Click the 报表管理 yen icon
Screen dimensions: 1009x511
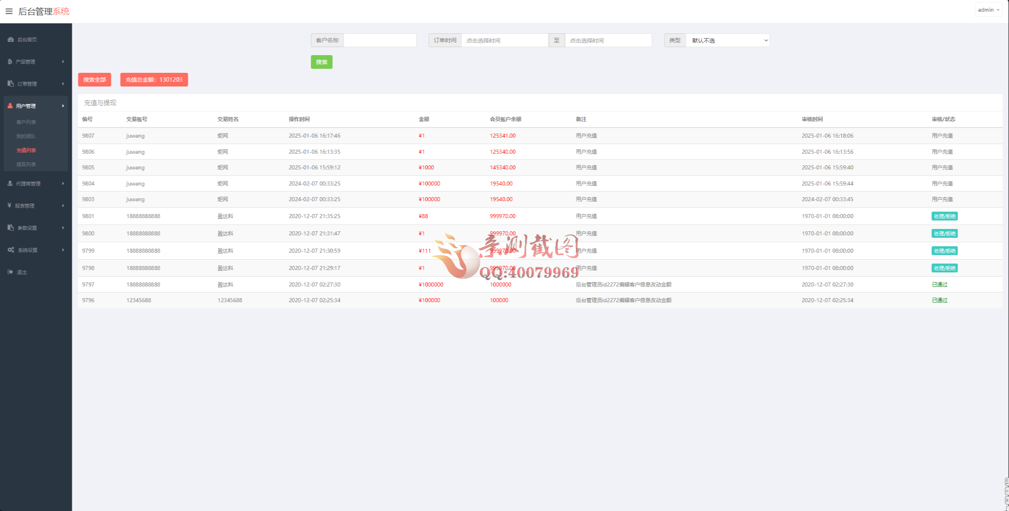[x=9, y=206]
